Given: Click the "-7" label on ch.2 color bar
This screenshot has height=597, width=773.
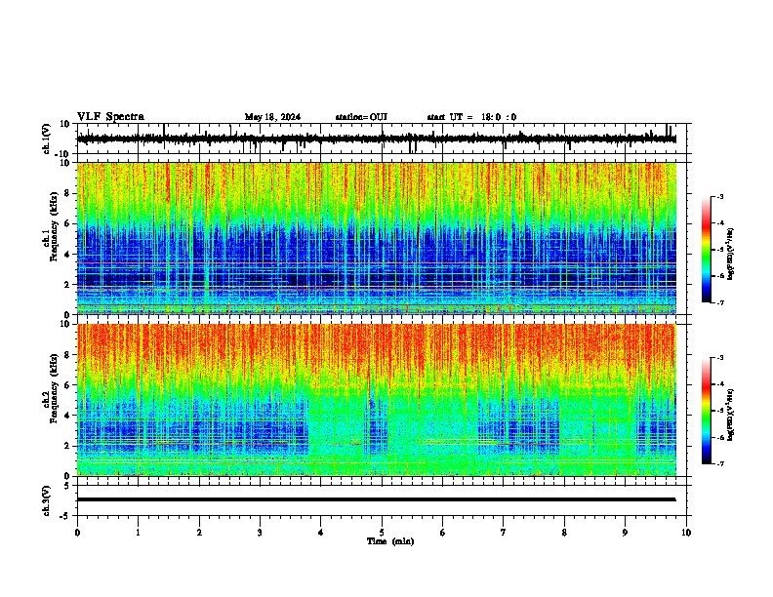Looking at the screenshot, I should point(720,464).
